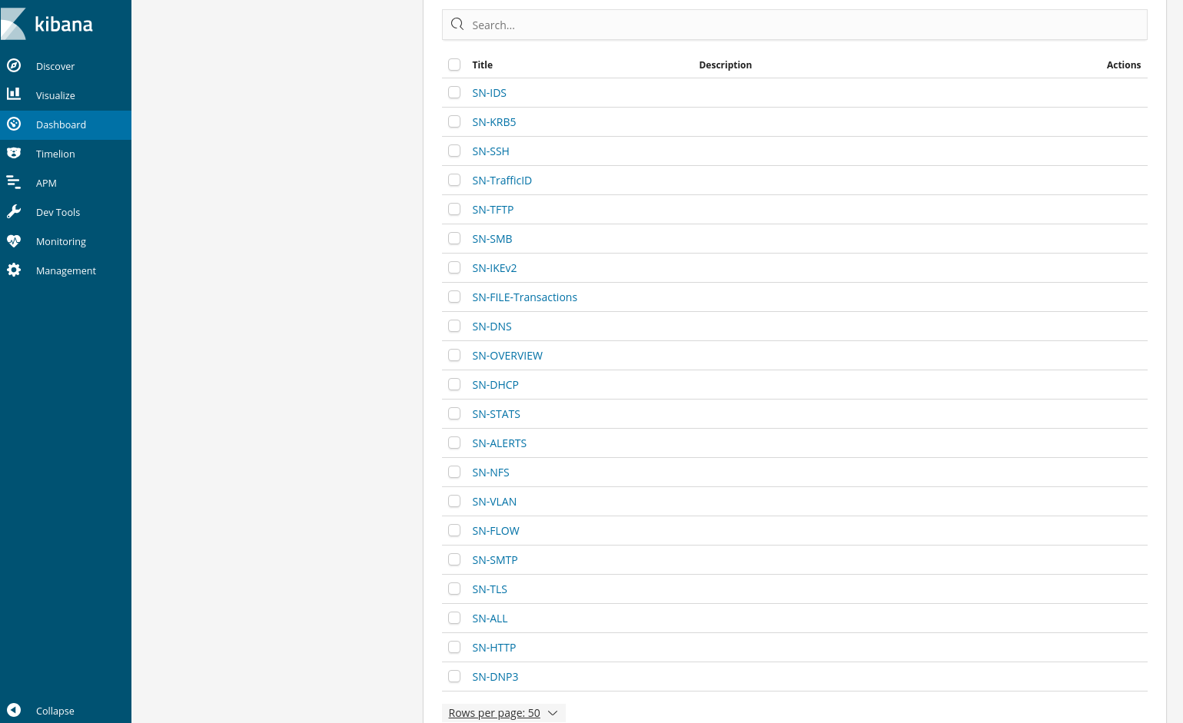Click the APM lines icon
The height and width of the screenshot is (723, 1183).
(x=14, y=182)
